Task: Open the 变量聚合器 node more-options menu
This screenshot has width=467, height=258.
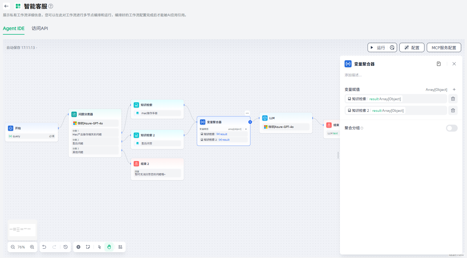Action: (247, 113)
